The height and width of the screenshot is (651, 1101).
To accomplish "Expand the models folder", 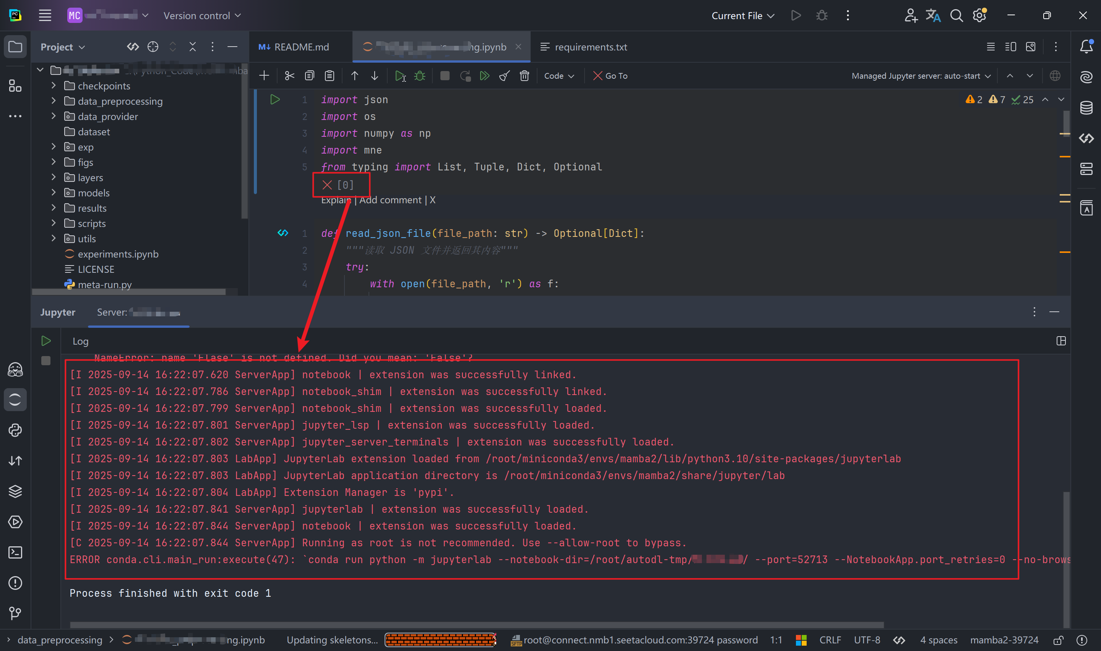I will (x=54, y=193).
